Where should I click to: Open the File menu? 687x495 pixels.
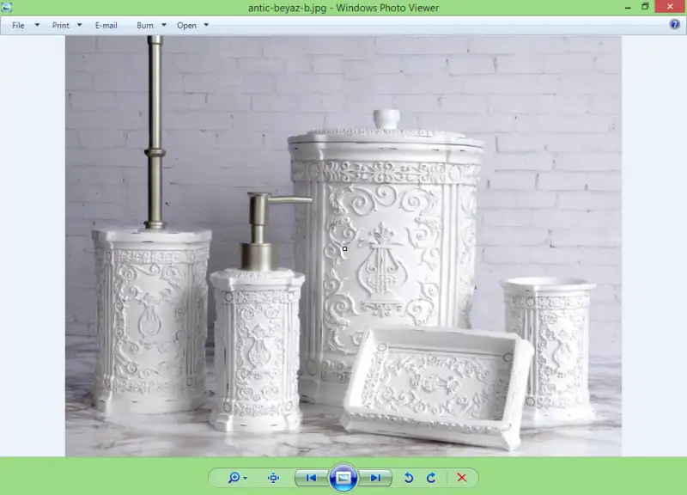coord(18,26)
